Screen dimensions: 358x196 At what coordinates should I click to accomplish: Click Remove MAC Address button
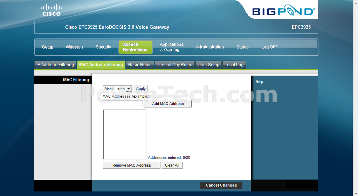[131, 166]
